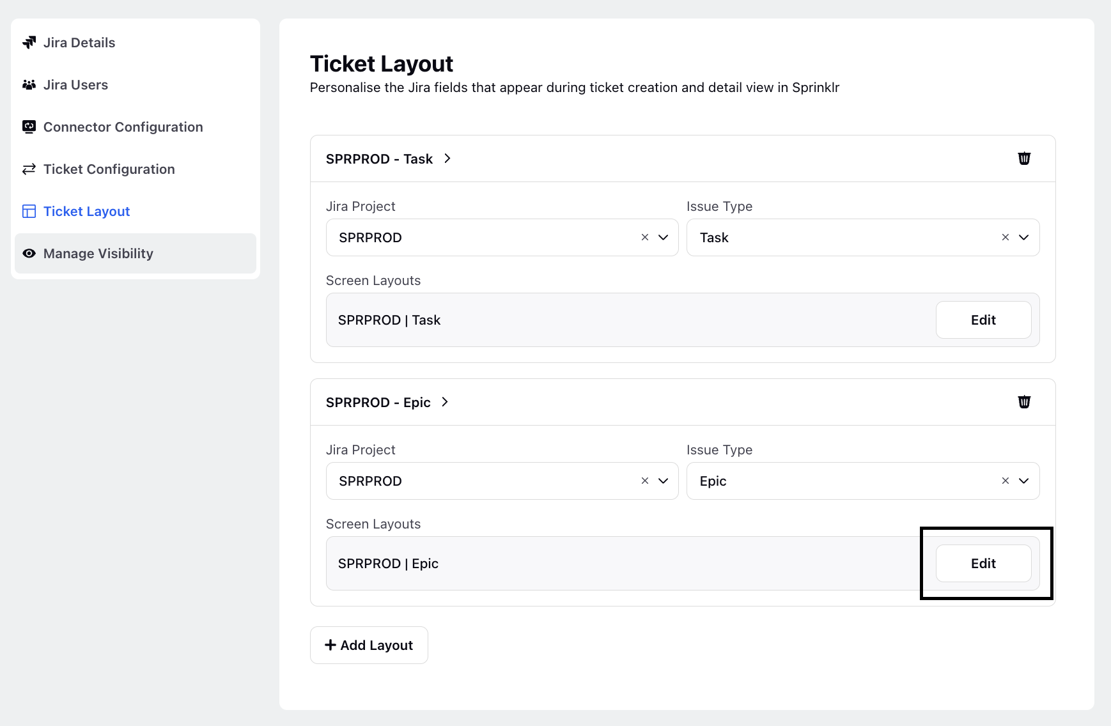Edit the SPRPROD | Task screen layout
The image size is (1111, 726).
click(x=984, y=320)
